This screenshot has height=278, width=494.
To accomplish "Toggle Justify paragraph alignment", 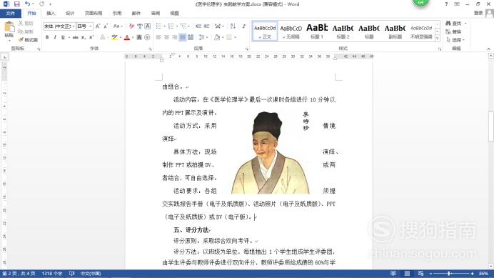I will tap(183, 37).
